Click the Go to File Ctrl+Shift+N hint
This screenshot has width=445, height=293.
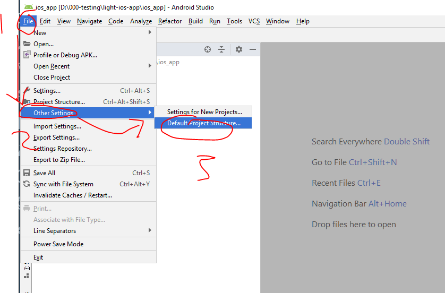pyautogui.click(x=354, y=162)
